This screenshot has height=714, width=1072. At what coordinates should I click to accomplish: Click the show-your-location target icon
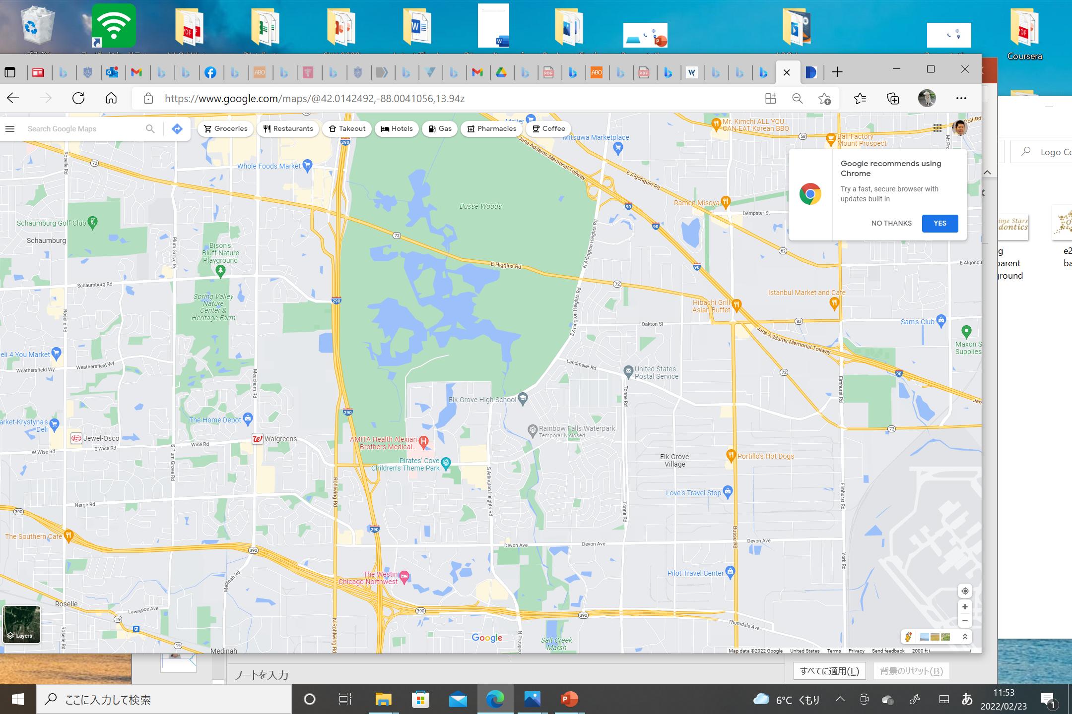tap(965, 591)
